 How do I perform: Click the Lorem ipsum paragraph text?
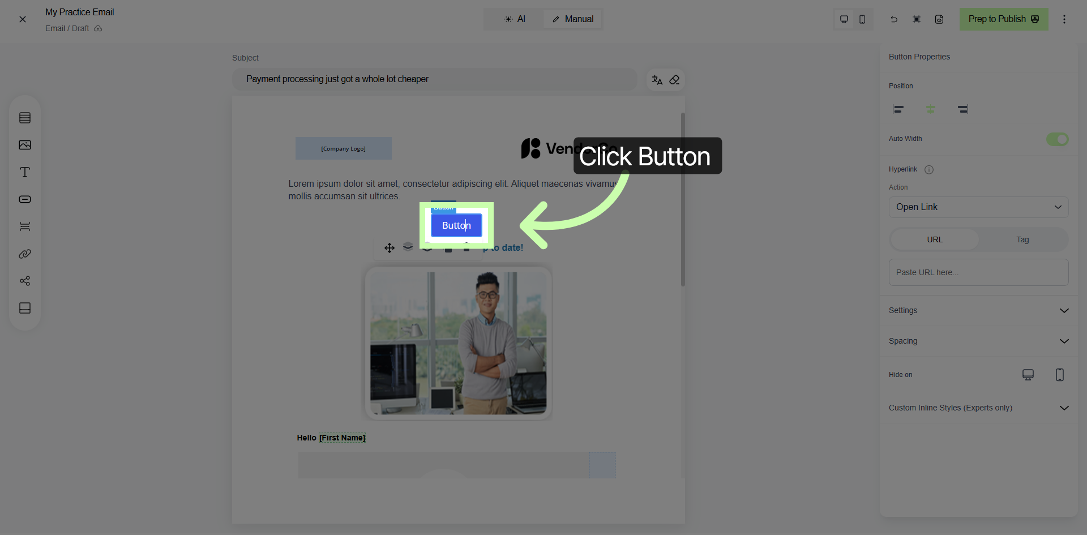tap(453, 190)
